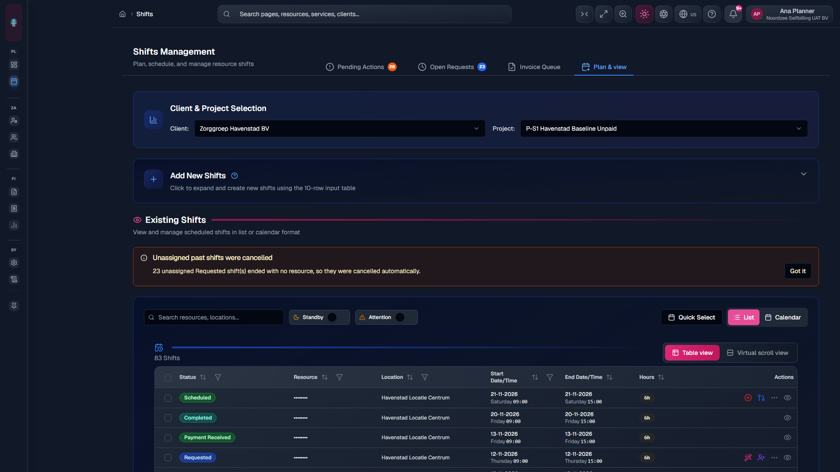
Task: Switch to Calendar view
Action: pos(783,317)
